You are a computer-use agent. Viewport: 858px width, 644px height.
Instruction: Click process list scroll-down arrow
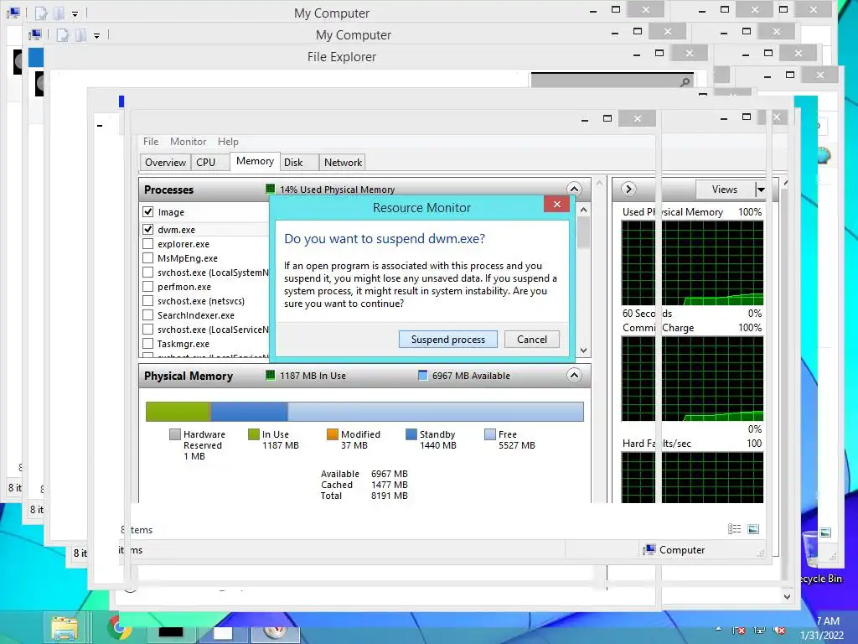584,350
